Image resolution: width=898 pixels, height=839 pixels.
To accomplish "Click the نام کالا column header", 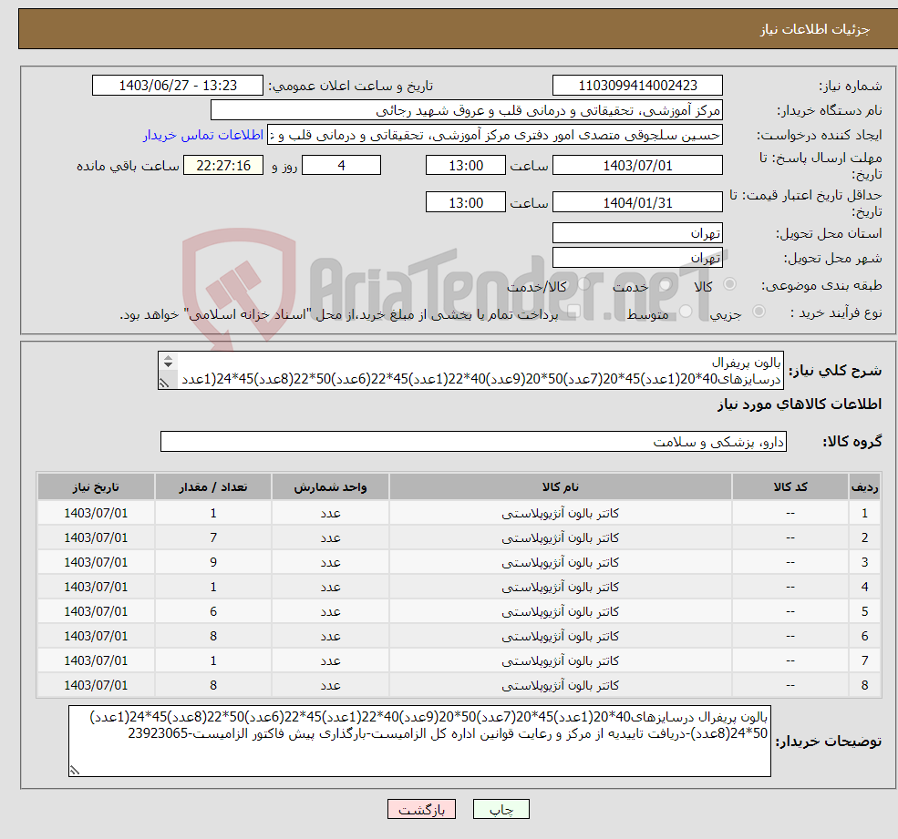I will [x=560, y=487].
